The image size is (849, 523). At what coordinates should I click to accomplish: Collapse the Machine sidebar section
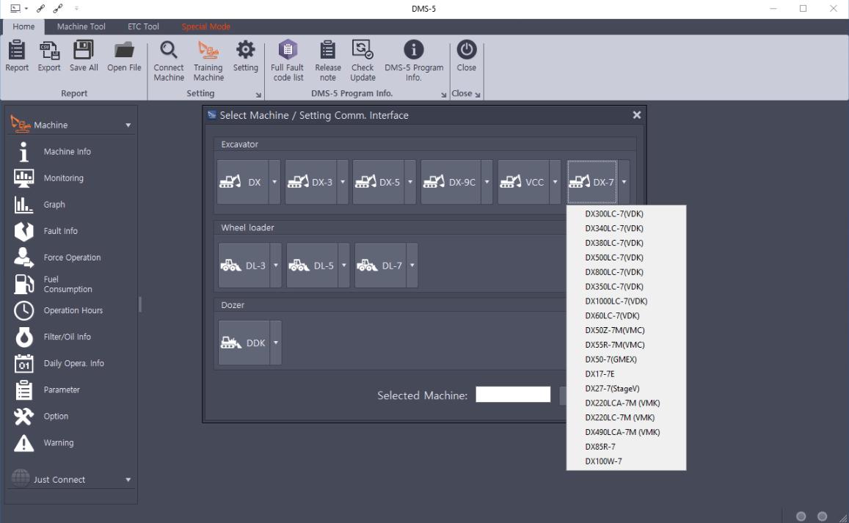(128, 125)
